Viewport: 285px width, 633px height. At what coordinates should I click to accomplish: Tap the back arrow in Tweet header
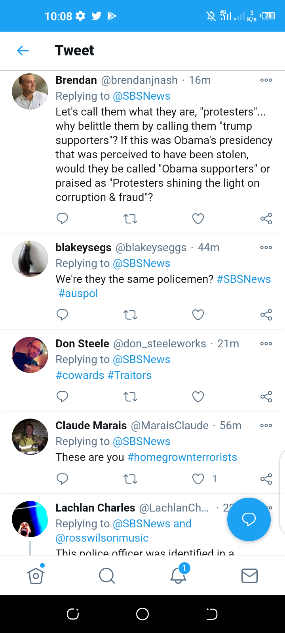[23, 51]
